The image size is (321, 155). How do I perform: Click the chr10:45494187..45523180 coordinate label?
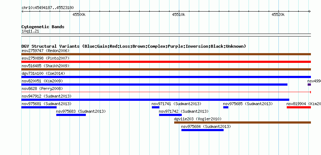48,8
